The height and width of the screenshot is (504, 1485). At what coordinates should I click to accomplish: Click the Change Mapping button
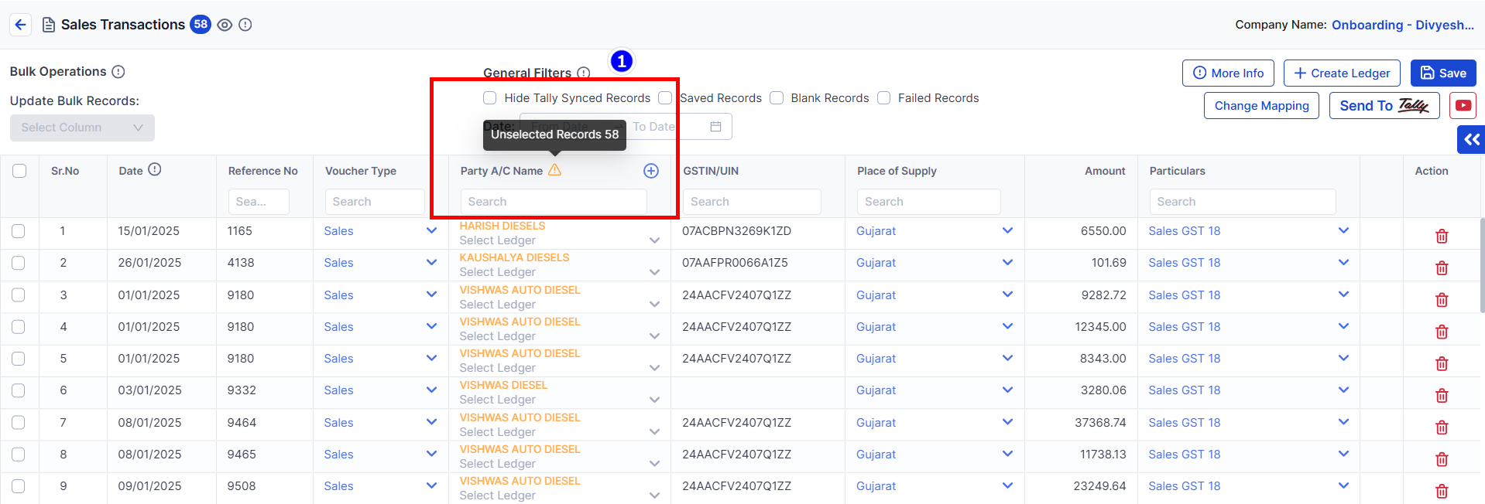[x=1261, y=106]
